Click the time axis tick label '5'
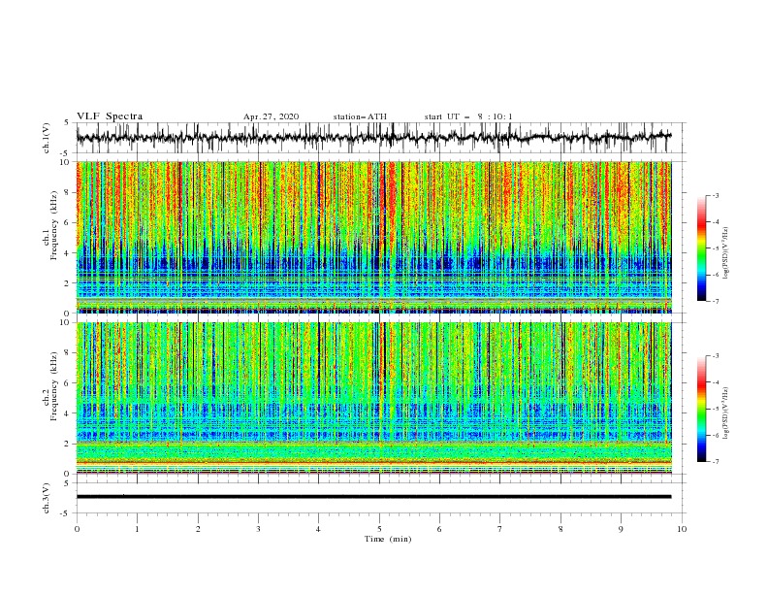This screenshot has width=768, height=594. 379,529
